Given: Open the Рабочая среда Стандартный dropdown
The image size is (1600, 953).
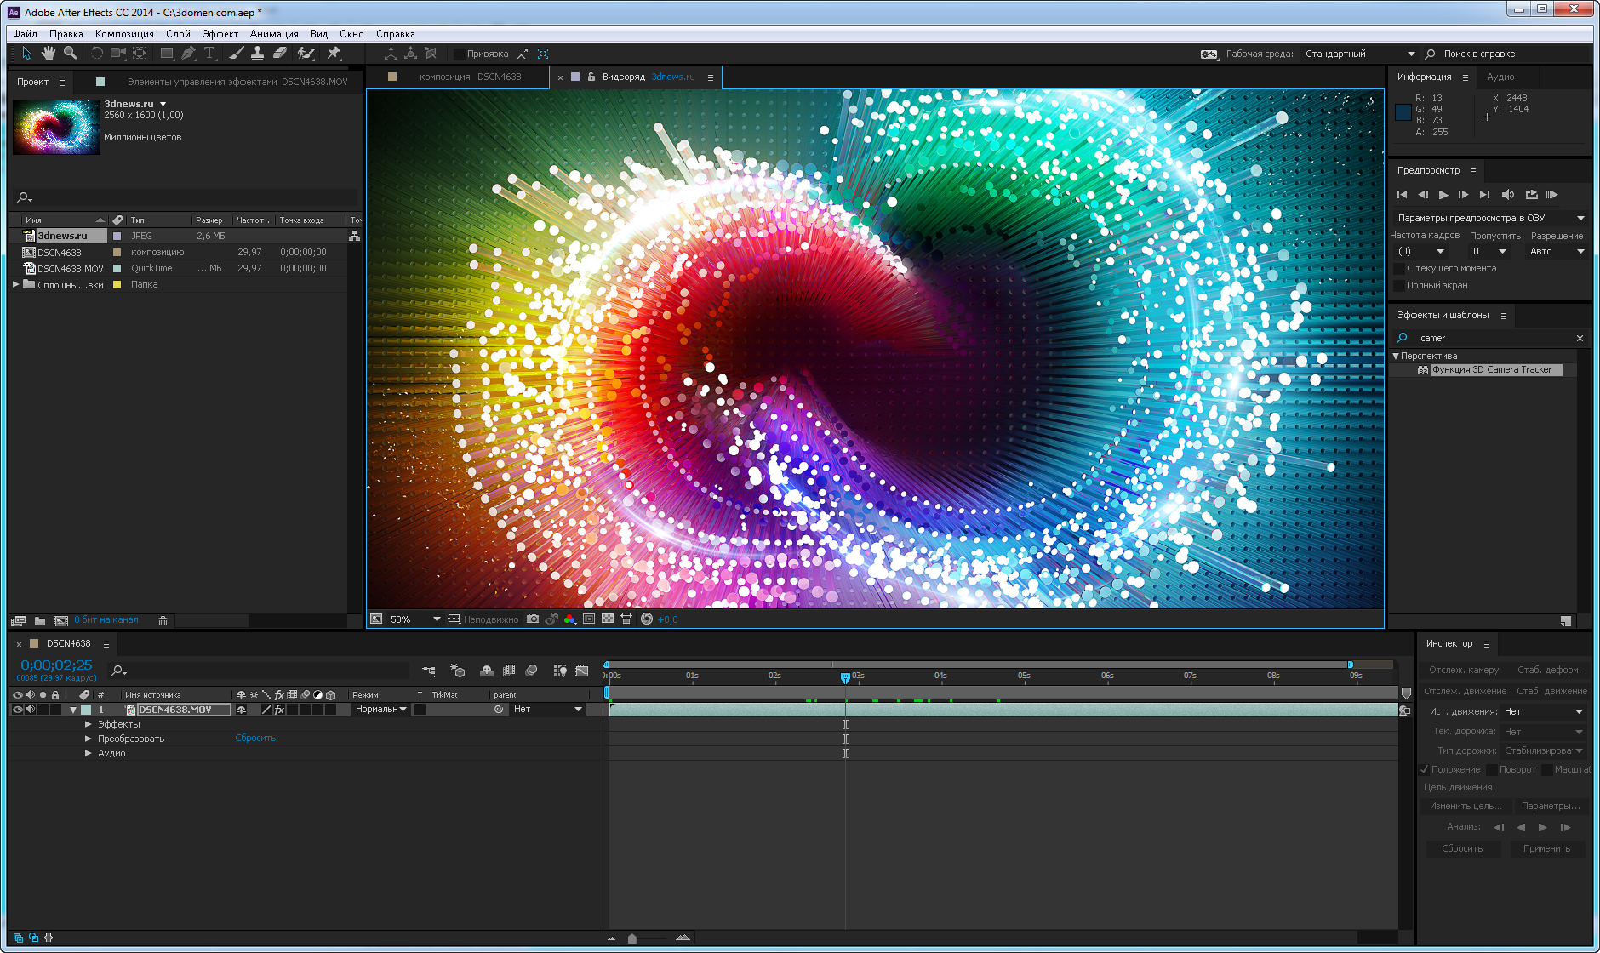Looking at the screenshot, I should coord(1360,54).
